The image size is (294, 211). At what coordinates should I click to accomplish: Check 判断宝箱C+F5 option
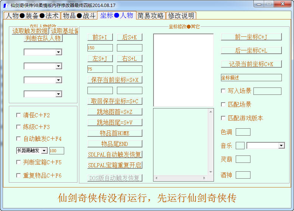tap(18, 162)
